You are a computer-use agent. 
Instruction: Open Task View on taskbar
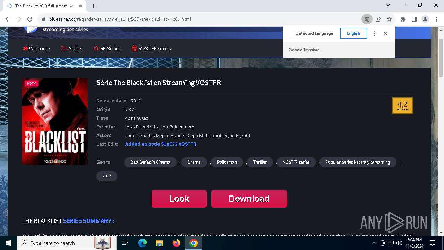[x=125, y=243]
